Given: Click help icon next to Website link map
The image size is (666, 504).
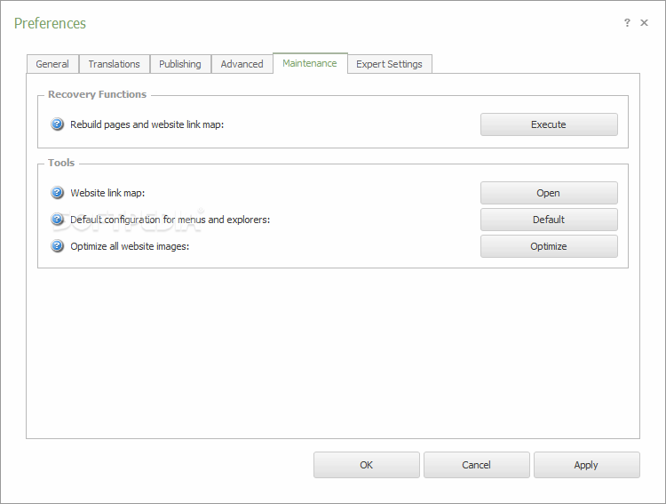Looking at the screenshot, I should 58,193.
